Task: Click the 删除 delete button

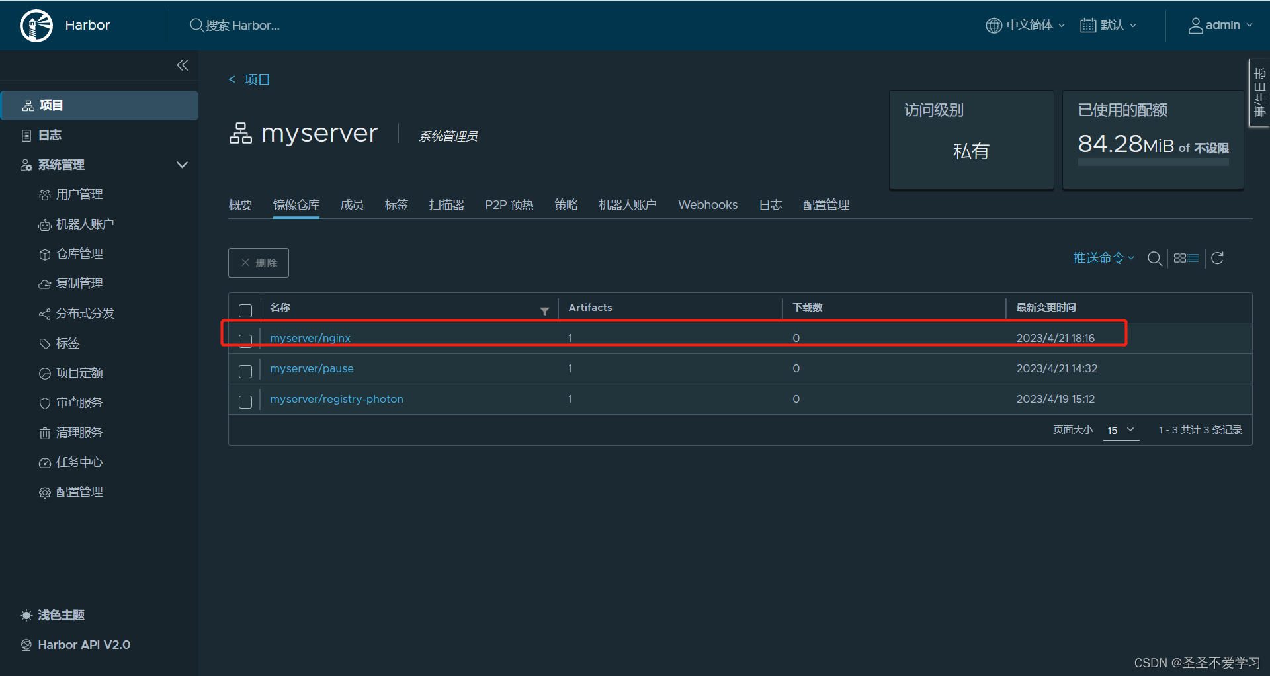Action: click(x=259, y=263)
